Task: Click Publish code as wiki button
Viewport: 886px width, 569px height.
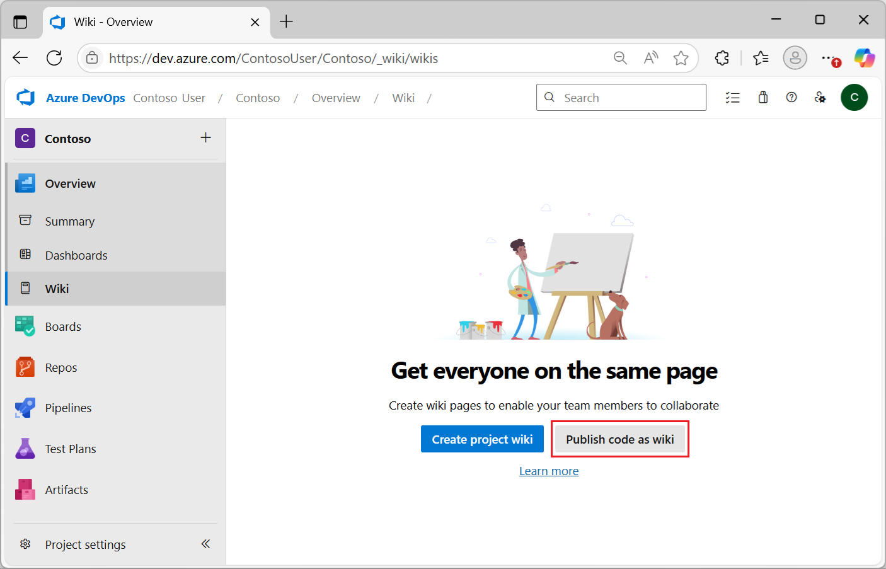Action: point(619,439)
